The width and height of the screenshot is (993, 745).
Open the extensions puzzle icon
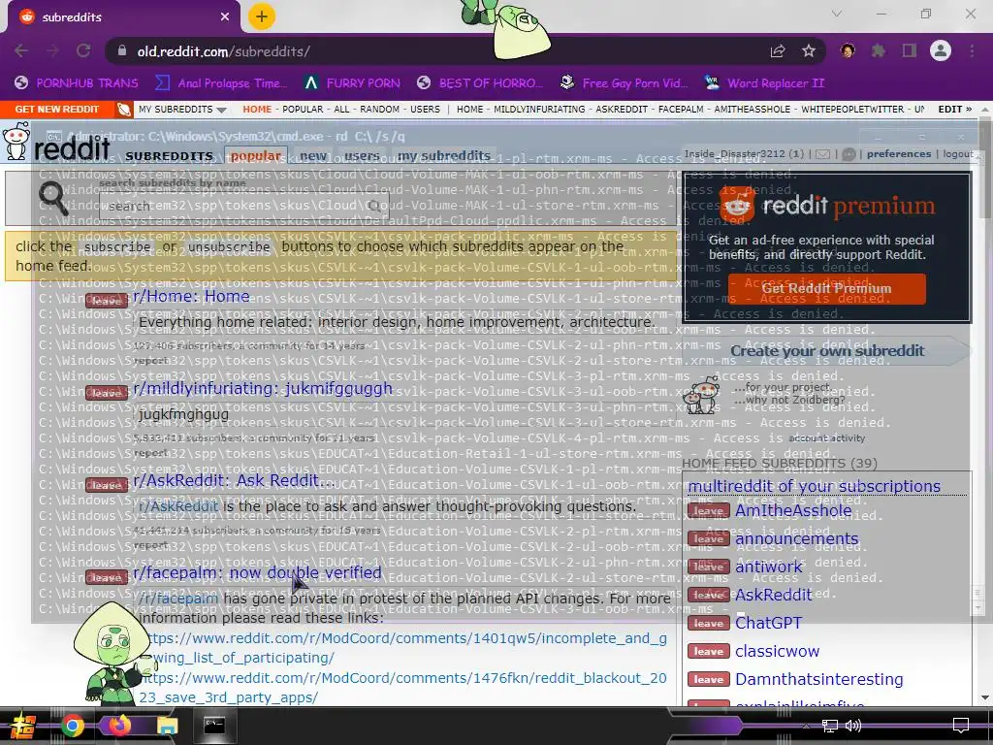(x=879, y=50)
